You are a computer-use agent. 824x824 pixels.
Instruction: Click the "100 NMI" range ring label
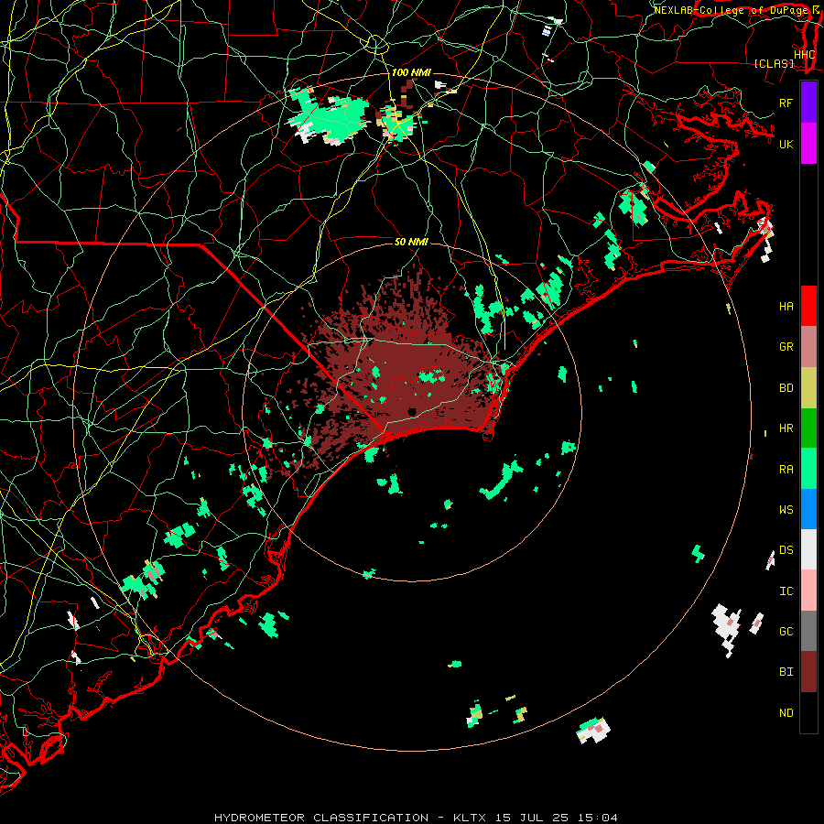click(410, 72)
